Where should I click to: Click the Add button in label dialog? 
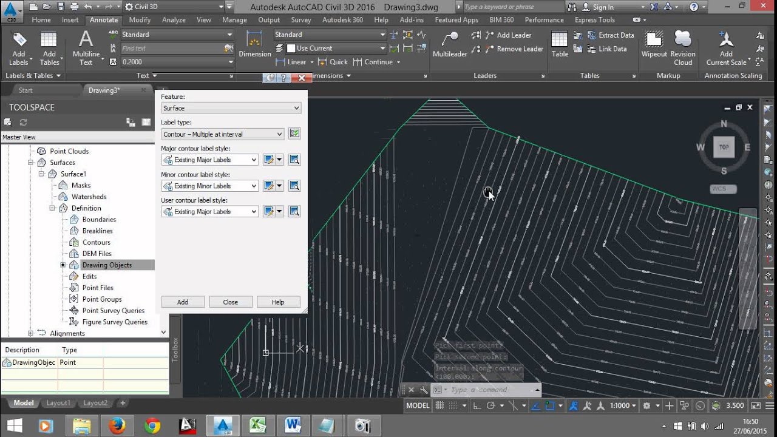click(183, 302)
